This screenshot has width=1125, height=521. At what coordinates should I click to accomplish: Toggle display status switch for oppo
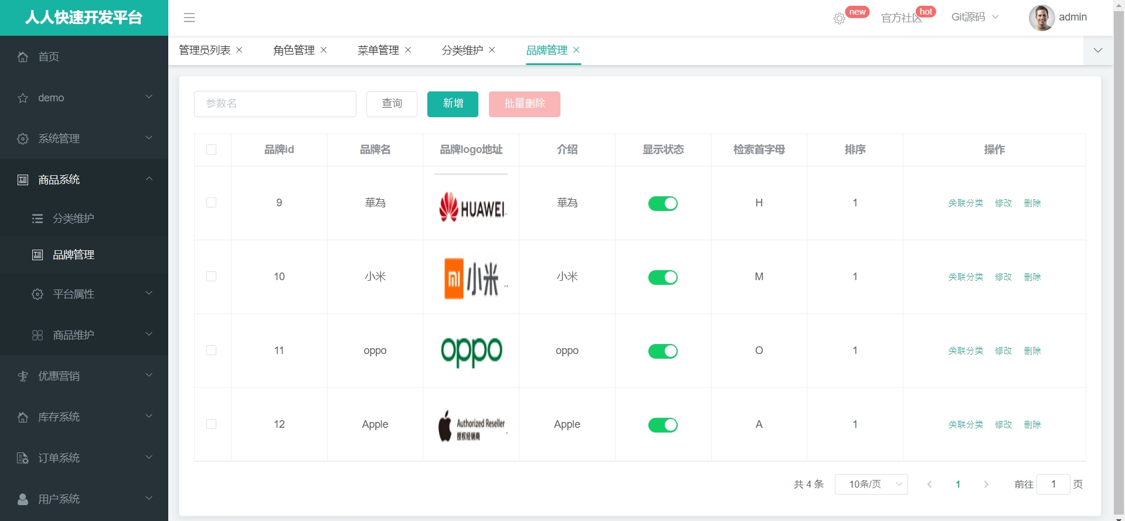click(x=663, y=351)
